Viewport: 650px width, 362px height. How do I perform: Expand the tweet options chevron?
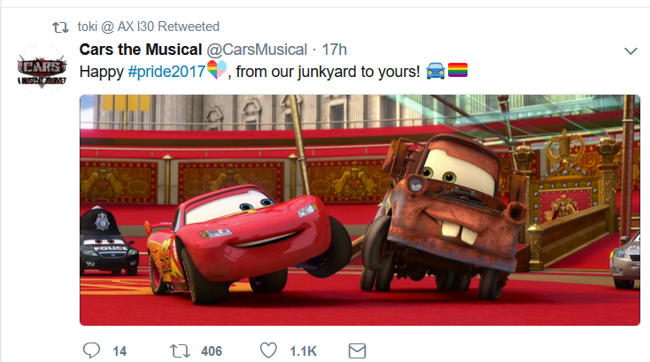(x=631, y=51)
